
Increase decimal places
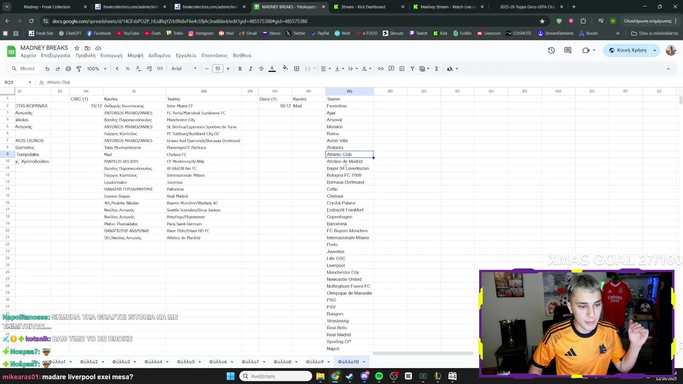[149, 69]
